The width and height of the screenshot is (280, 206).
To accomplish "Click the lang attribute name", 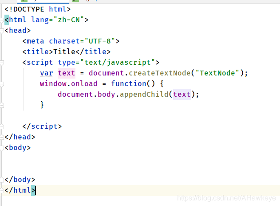I will click(40, 20).
